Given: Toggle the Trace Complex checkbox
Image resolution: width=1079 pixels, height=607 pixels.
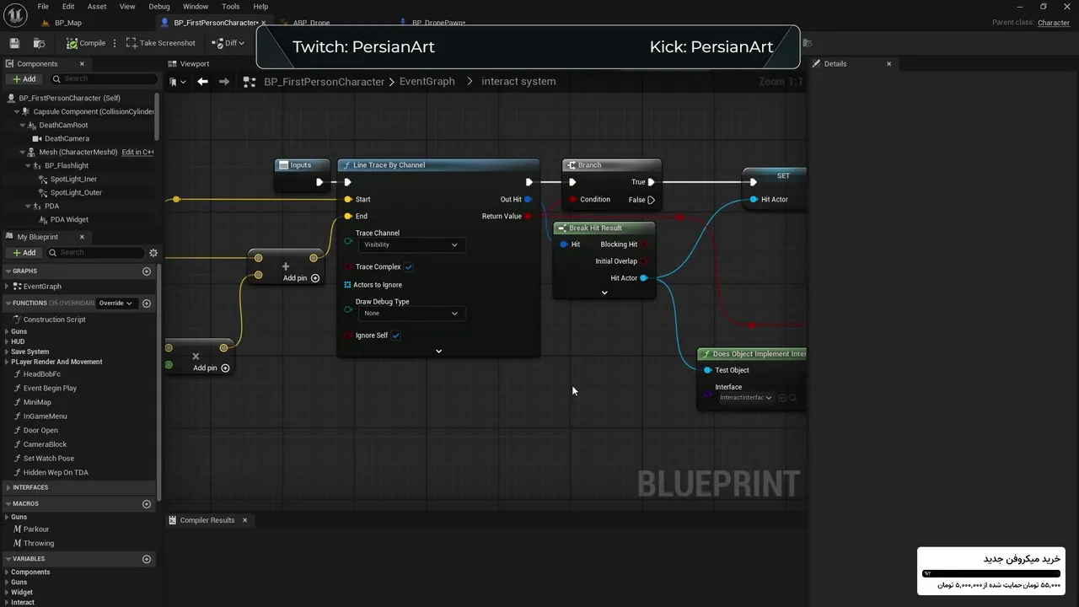Looking at the screenshot, I should pos(409,267).
